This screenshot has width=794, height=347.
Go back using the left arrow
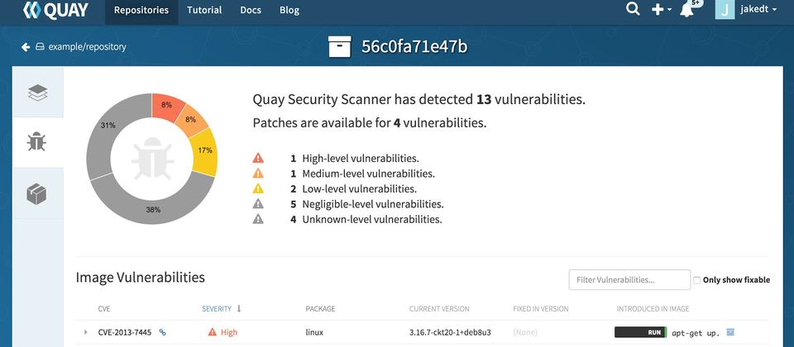(26, 47)
